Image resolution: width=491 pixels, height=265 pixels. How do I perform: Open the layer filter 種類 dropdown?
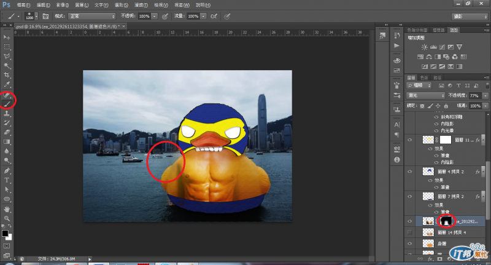pos(419,85)
